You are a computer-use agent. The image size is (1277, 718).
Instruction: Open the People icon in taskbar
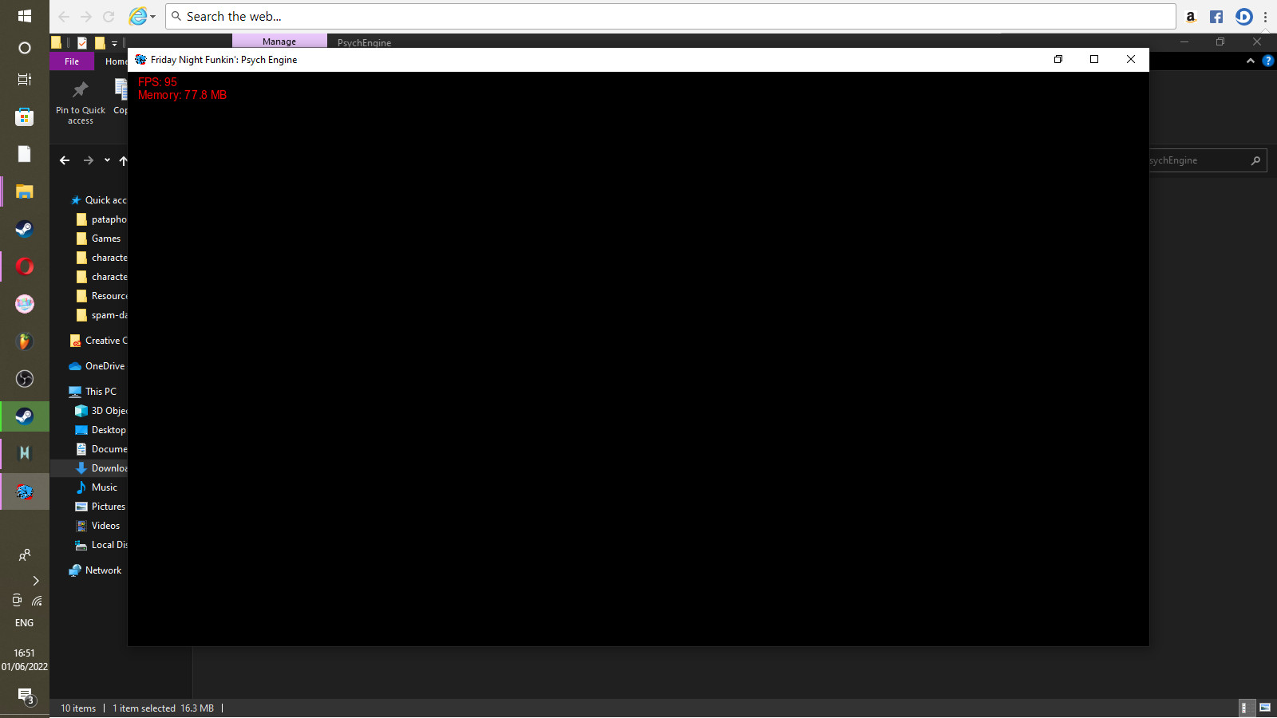(x=24, y=554)
